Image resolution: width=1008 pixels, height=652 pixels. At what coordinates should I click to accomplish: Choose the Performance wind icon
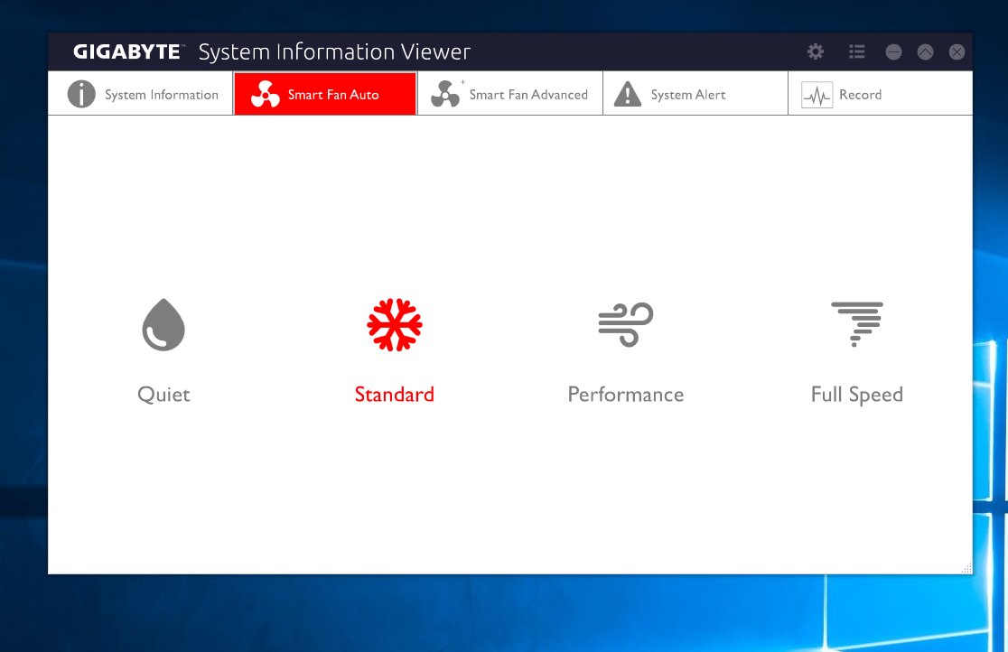(625, 324)
